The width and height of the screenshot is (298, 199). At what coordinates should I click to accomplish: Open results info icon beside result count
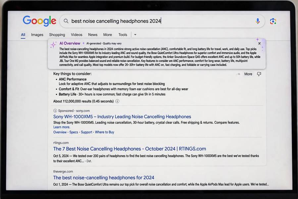(x=117, y=101)
